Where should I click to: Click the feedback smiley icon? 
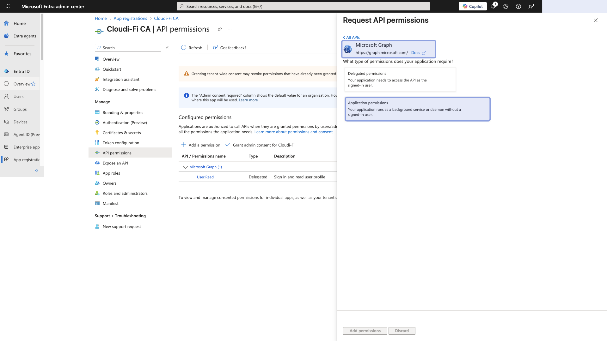(x=531, y=6)
